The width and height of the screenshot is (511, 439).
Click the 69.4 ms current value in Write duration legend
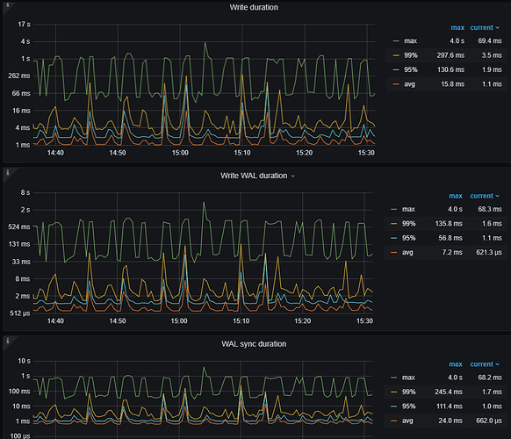click(490, 41)
